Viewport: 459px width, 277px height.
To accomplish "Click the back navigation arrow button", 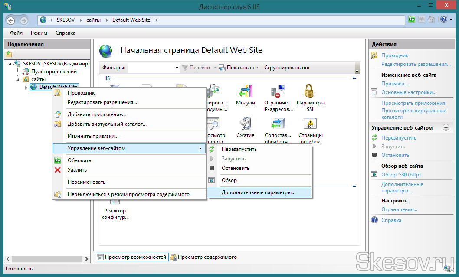I will click(11, 20).
